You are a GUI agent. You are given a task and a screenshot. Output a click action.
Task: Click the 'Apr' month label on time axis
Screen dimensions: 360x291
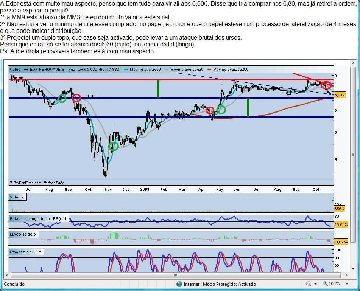[201, 189]
